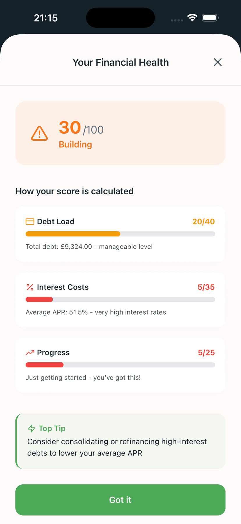Image resolution: width=241 pixels, height=524 pixels.
Task: Select the Your Financial Health title
Action: pos(120,62)
